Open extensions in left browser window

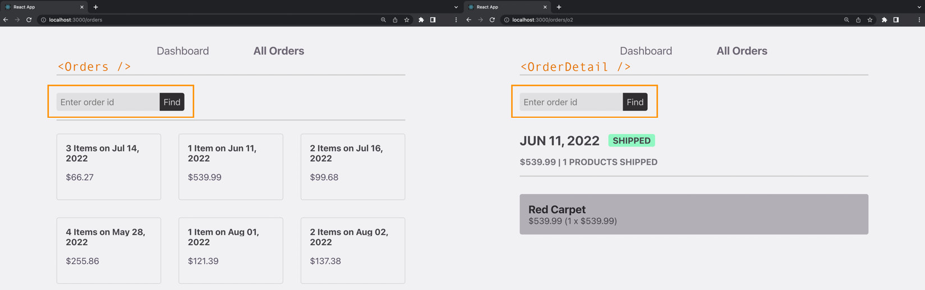[421, 20]
